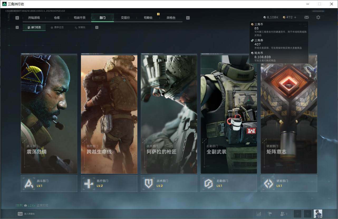Open the 特勤处 tab
Screen dimensions: 338x219
[x=148, y=18]
